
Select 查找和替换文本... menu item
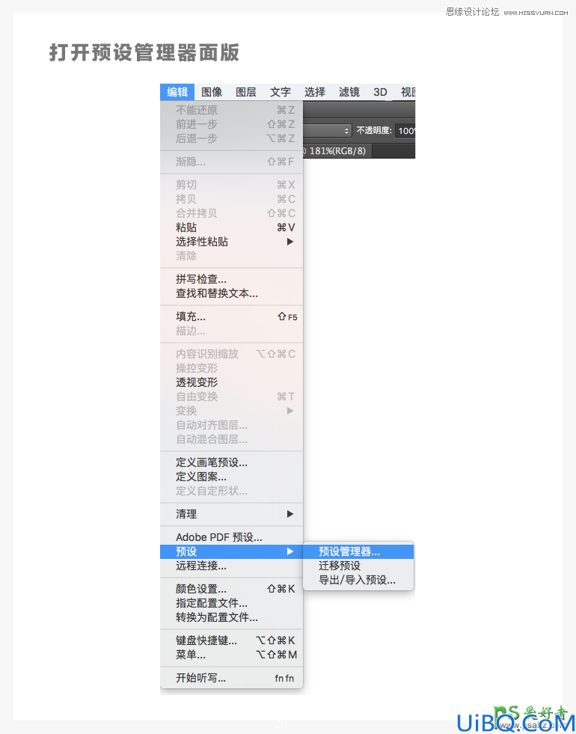pyautogui.click(x=232, y=293)
